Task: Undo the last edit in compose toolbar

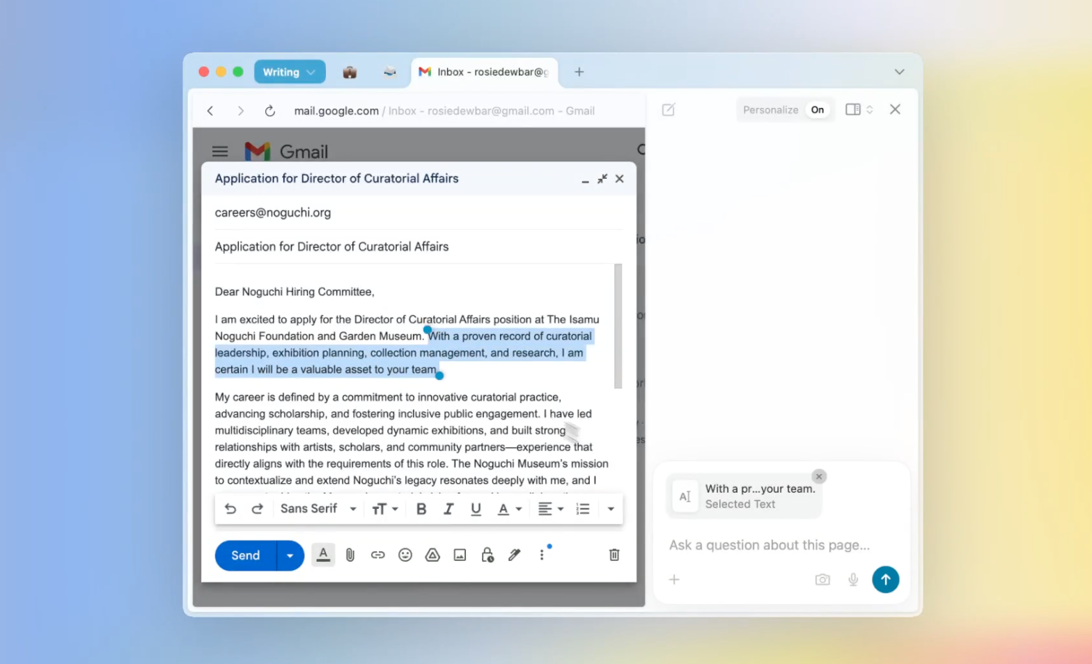Action: coord(231,509)
